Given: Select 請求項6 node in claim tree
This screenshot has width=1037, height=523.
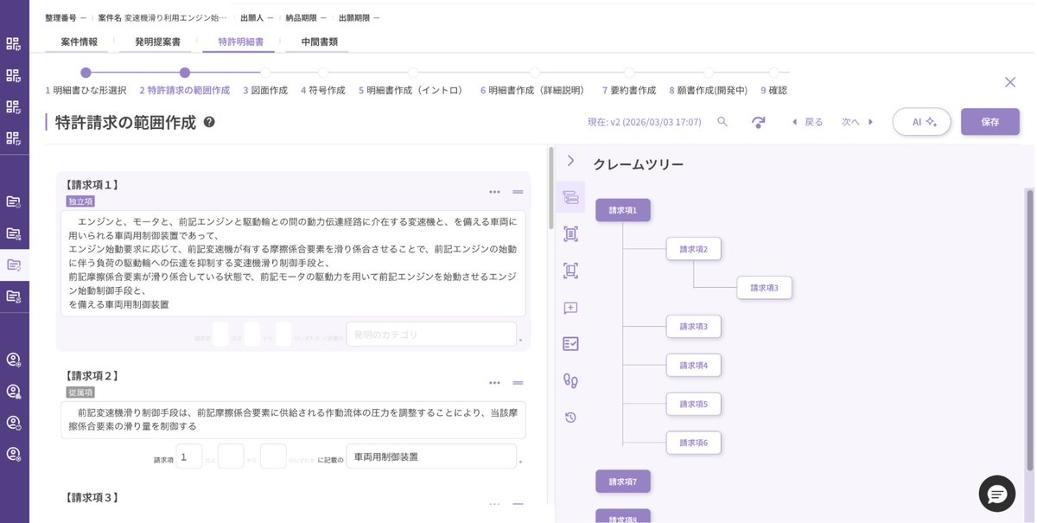Looking at the screenshot, I should (694, 443).
